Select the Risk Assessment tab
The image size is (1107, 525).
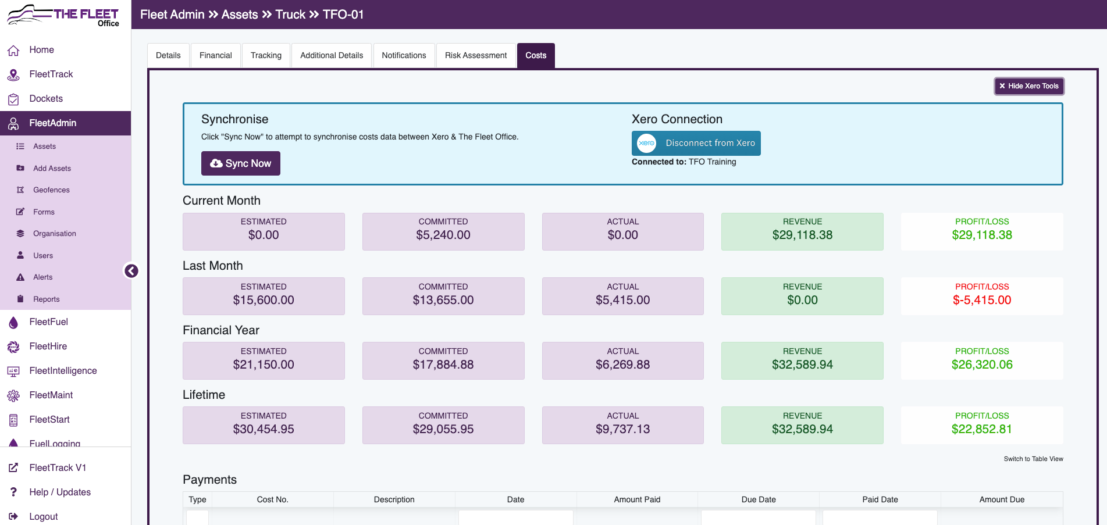[x=476, y=55]
